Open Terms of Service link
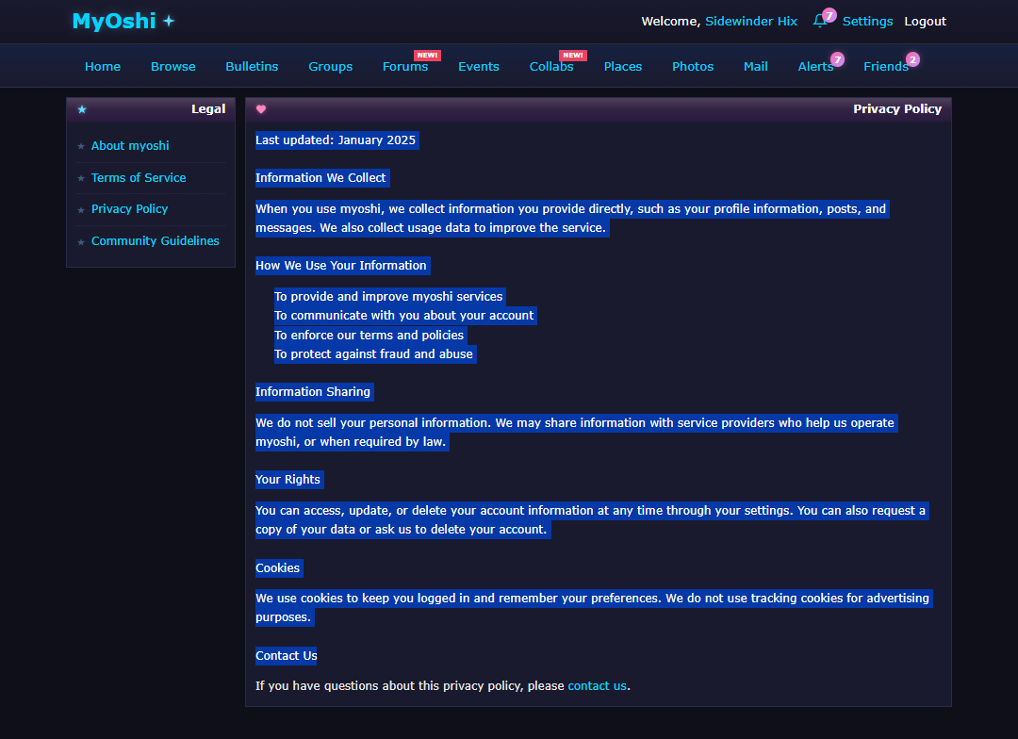The image size is (1018, 739). coord(139,178)
